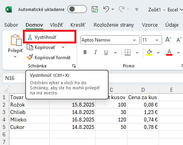The image size is (183, 145).
Task: Expand the underline style dropdown arrow
Action: tap(115, 53)
